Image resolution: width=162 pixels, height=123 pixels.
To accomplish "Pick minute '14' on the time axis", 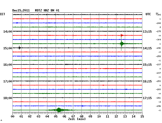I will coord(133,116).
